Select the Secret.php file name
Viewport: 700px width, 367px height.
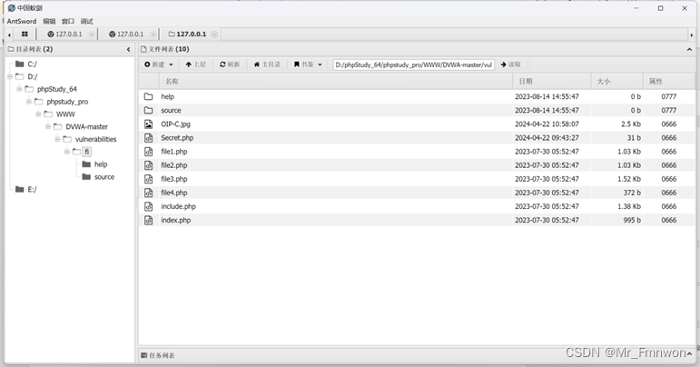[x=177, y=138]
